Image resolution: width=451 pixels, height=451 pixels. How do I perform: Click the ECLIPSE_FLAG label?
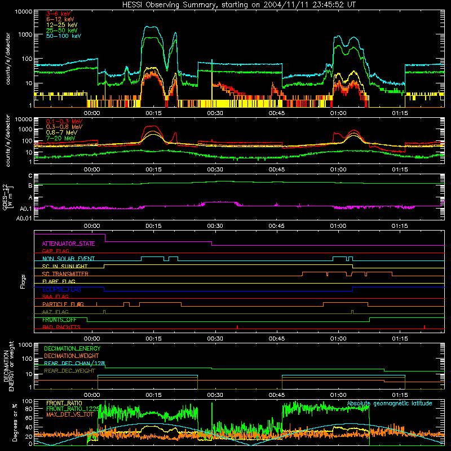click(61, 289)
